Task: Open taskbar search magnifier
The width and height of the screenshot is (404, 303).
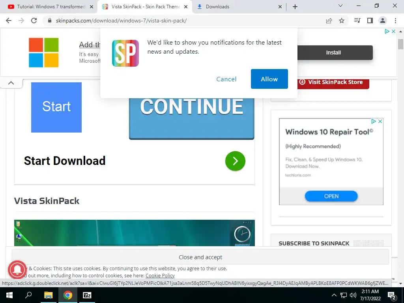Action: (28, 295)
